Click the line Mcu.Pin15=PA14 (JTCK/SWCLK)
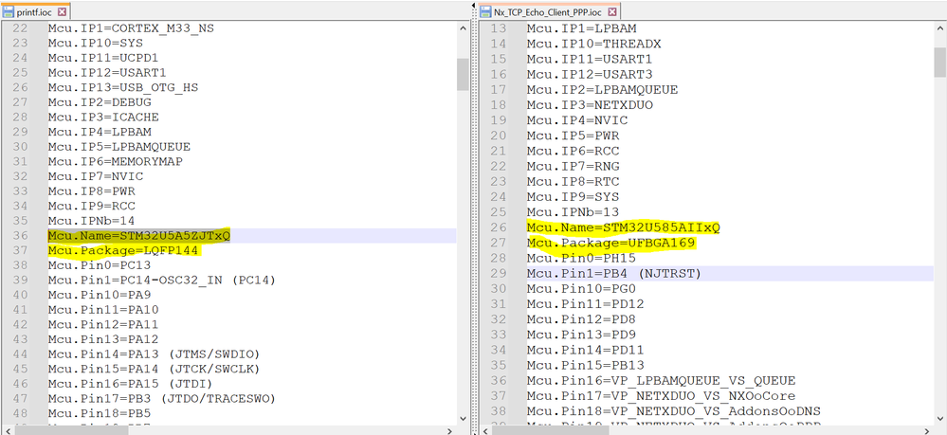Screen dimensions: 947x435 154,369
